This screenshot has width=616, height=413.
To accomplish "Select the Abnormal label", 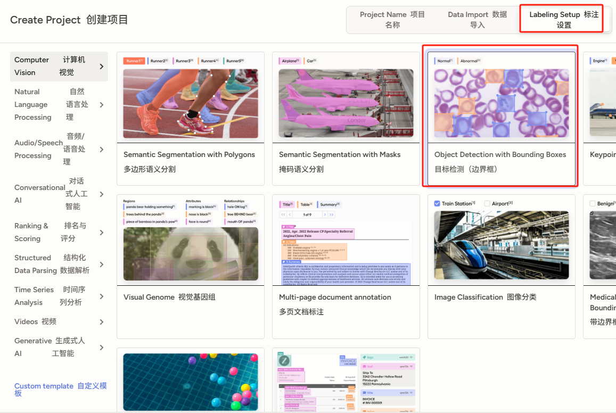I will (470, 61).
